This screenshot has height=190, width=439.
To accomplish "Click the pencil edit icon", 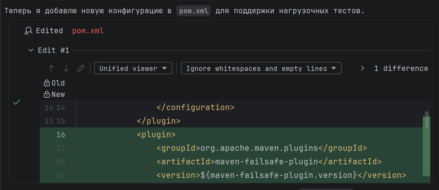I will pyautogui.click(x=80, y=68).
